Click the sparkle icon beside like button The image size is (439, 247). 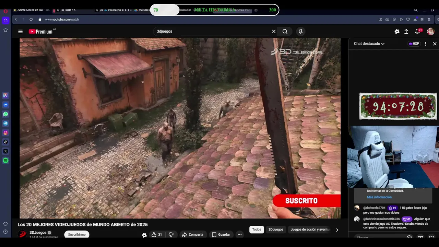[144, 235]
